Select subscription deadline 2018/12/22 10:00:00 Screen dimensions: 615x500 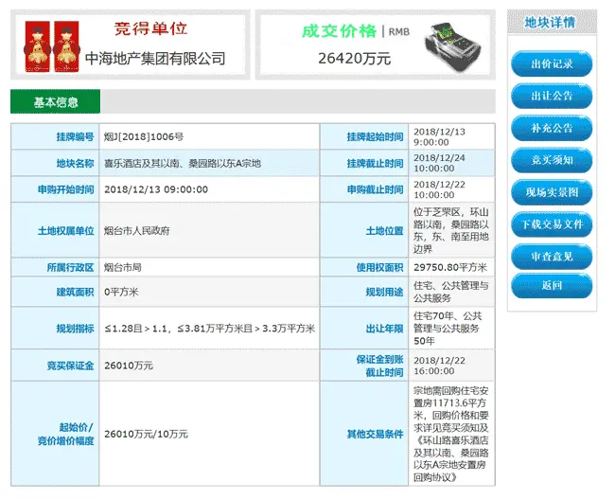(x=439, y=189)
